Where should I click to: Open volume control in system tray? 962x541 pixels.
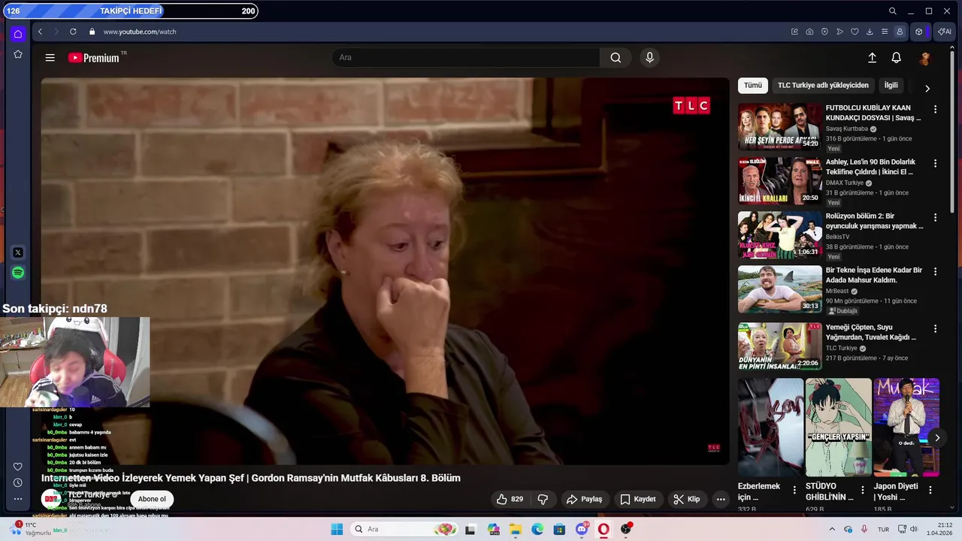914,529
